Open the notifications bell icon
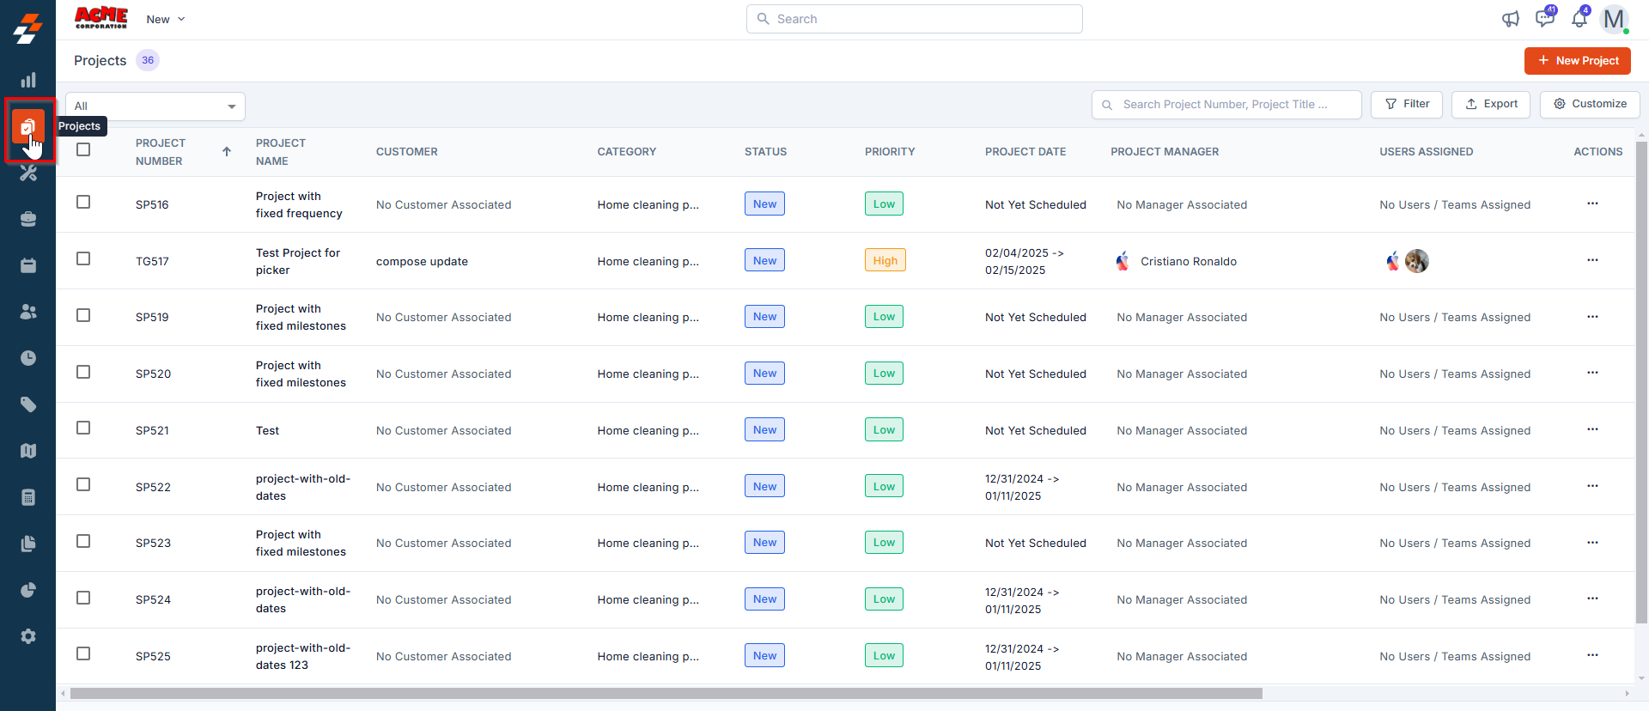The height and width of the screenshot is (711, 1649). [x=1579, y=19]
